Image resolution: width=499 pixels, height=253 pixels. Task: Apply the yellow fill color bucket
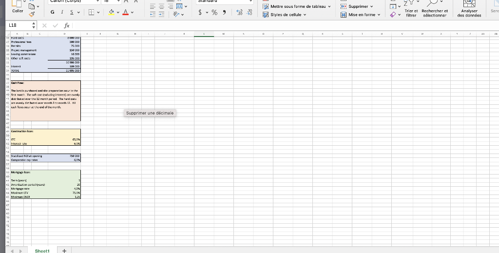tap(111, 12)
